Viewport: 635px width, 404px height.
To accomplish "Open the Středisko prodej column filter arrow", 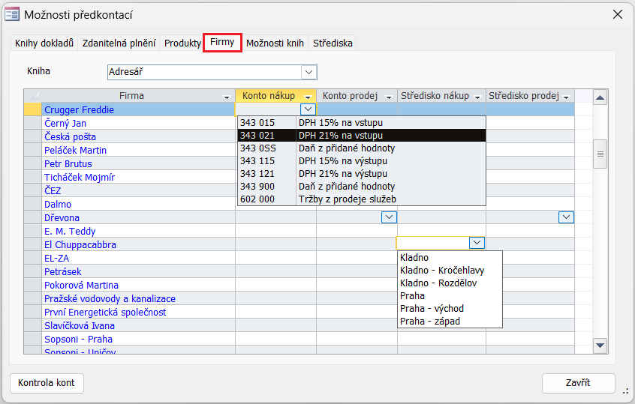I will pos(566,97).
